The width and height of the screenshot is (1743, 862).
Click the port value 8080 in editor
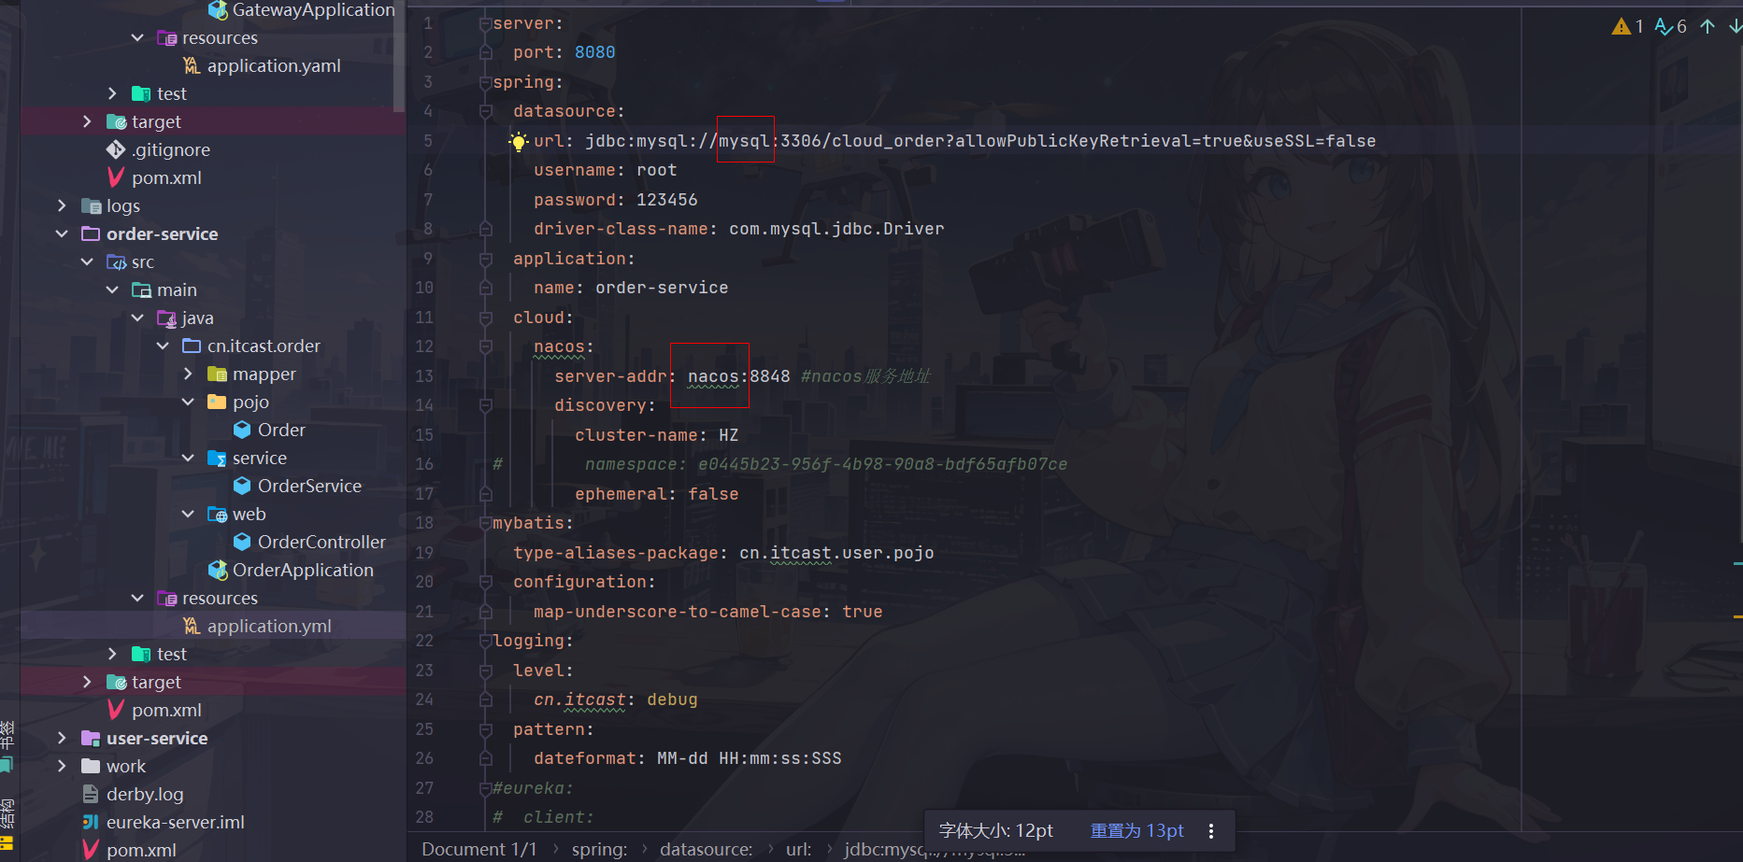594,52
